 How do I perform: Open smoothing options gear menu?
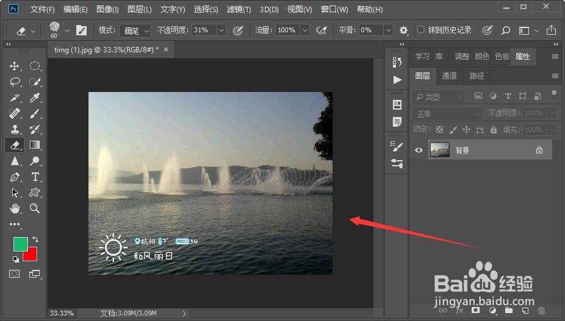403,30
